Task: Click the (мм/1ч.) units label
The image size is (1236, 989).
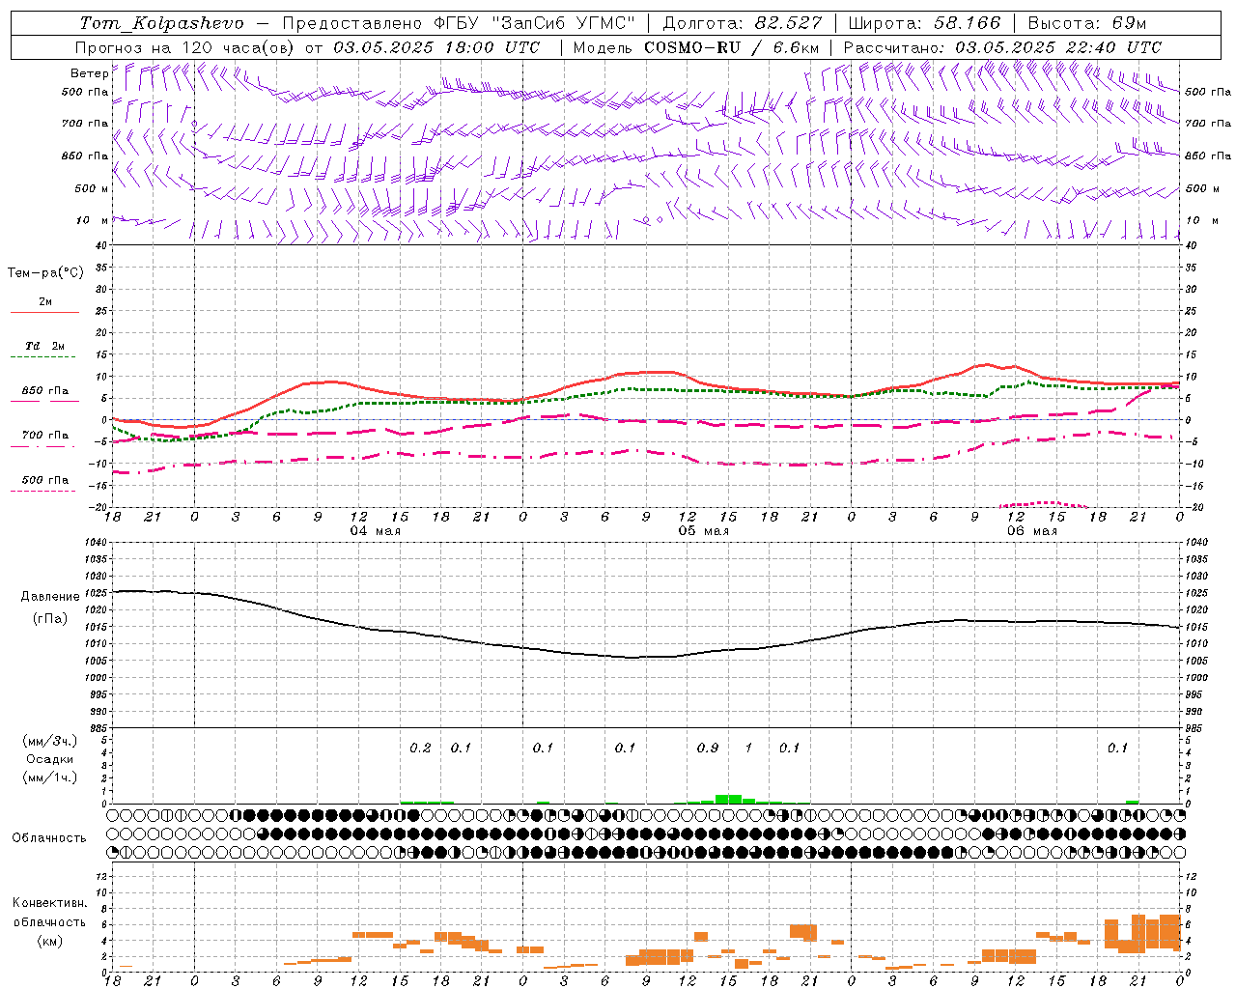Action: pos(48,777)
